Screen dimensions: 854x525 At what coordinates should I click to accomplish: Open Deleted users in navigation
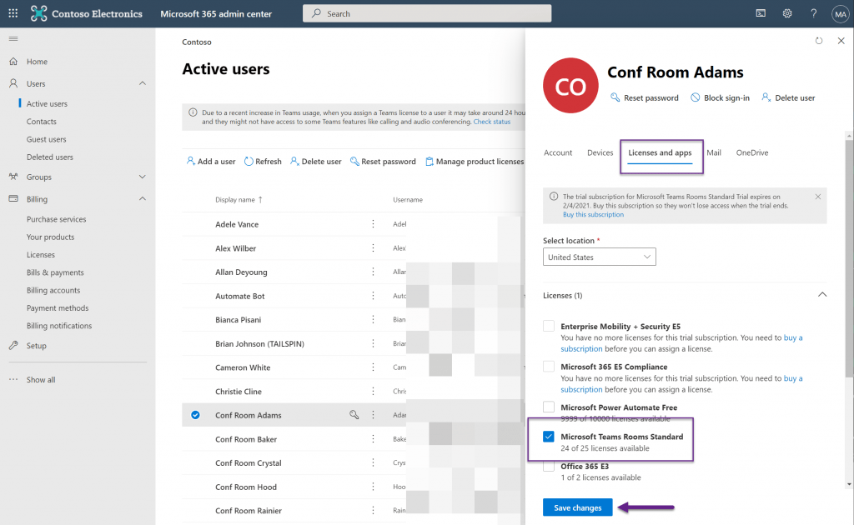(x=49, y=157)
